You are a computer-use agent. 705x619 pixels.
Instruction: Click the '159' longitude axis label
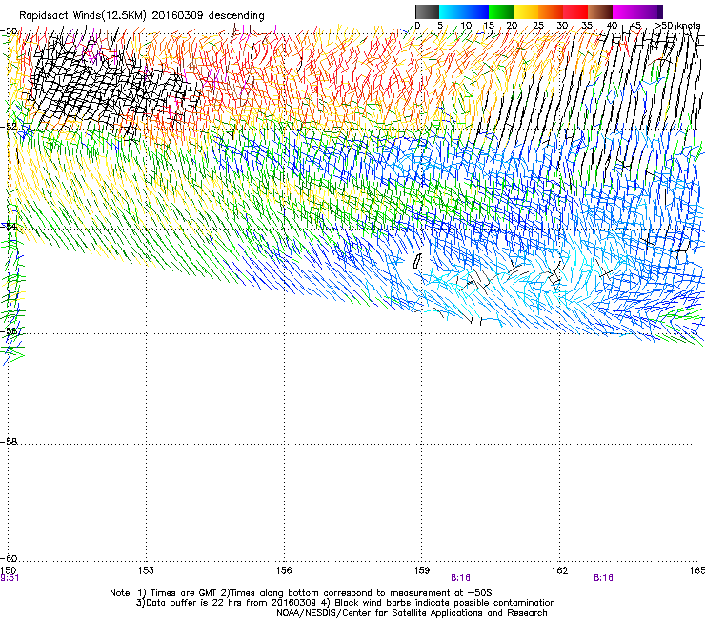422,570
